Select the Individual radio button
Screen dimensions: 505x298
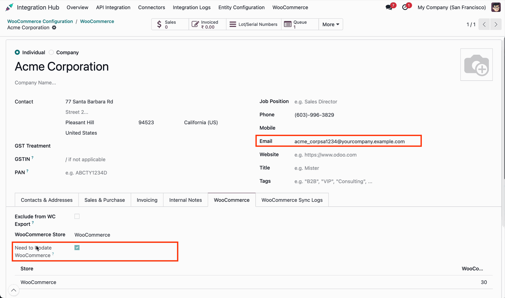[17, 52]
